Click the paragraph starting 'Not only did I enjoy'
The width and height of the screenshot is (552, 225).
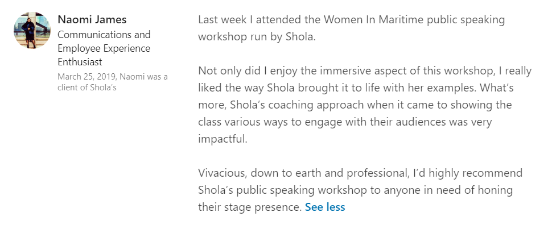[365, 105]
